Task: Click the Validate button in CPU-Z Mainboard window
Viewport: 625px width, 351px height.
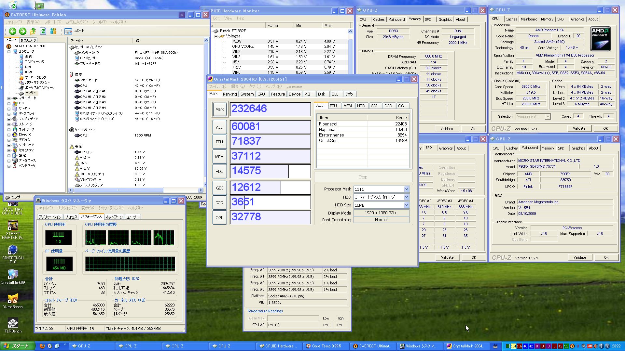Action: coord(579,257)
